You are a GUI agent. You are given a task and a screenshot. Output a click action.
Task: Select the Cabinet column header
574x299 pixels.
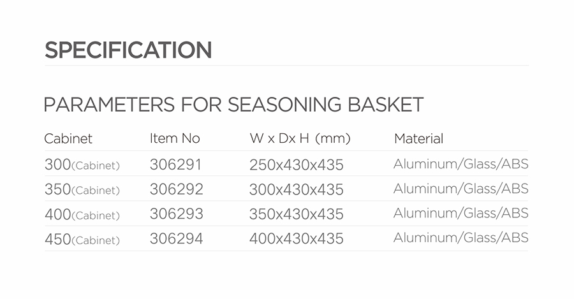(x=68, y=139)
